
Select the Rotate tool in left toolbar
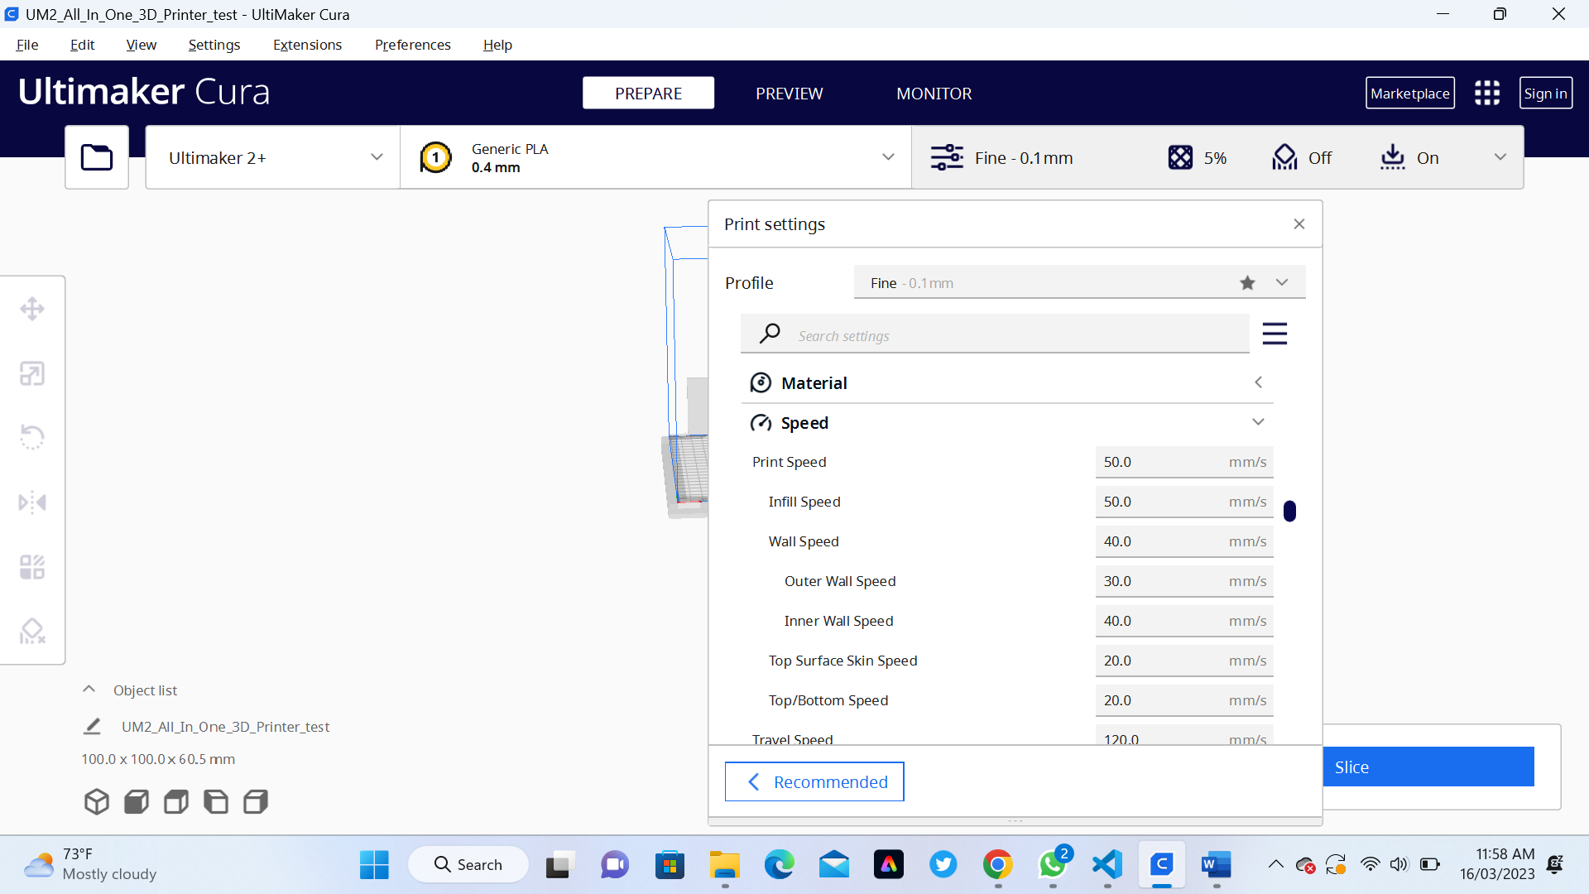[x=32, y=437]
